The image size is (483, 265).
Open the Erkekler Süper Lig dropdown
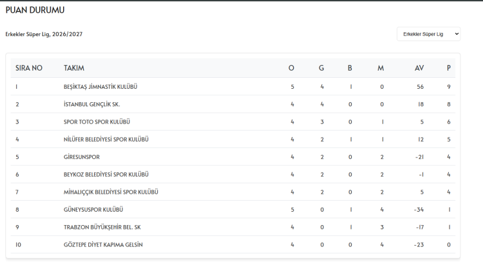[428, 34]
